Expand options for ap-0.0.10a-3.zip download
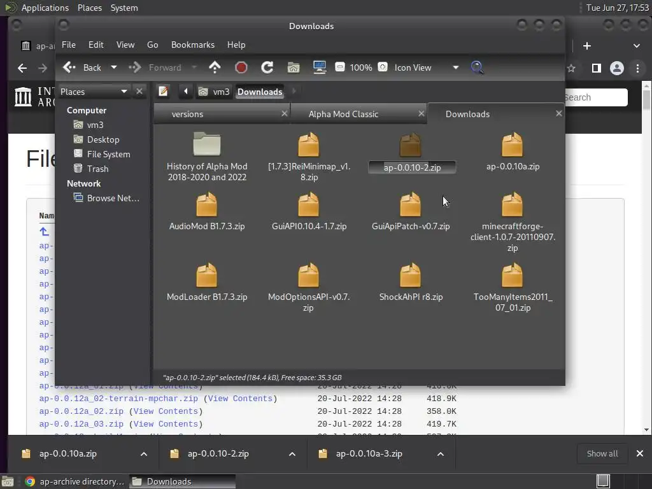The width and height of the screenshot is (652, 489). pyautogui.click(x=441, y=453)
